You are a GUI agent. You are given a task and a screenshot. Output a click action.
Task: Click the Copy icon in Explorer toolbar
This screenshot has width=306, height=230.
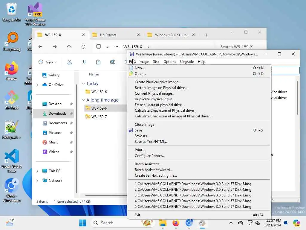(x=84, y=62)
